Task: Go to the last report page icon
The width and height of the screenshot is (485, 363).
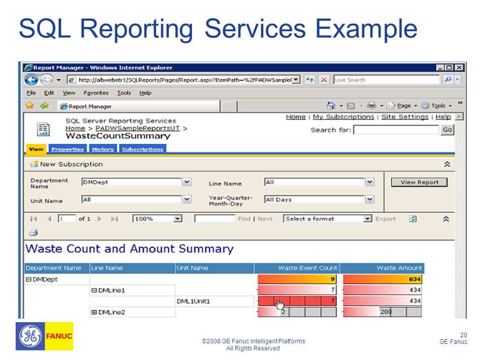Action: (x=115, y=219)
